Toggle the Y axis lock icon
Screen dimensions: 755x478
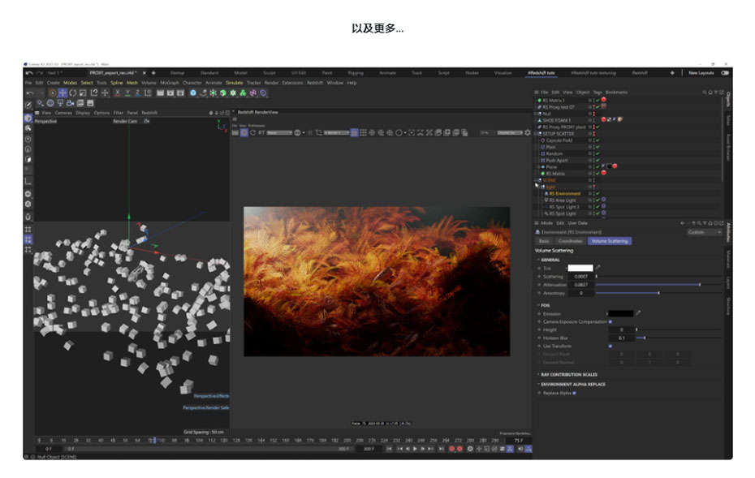(x=127, y=93)
